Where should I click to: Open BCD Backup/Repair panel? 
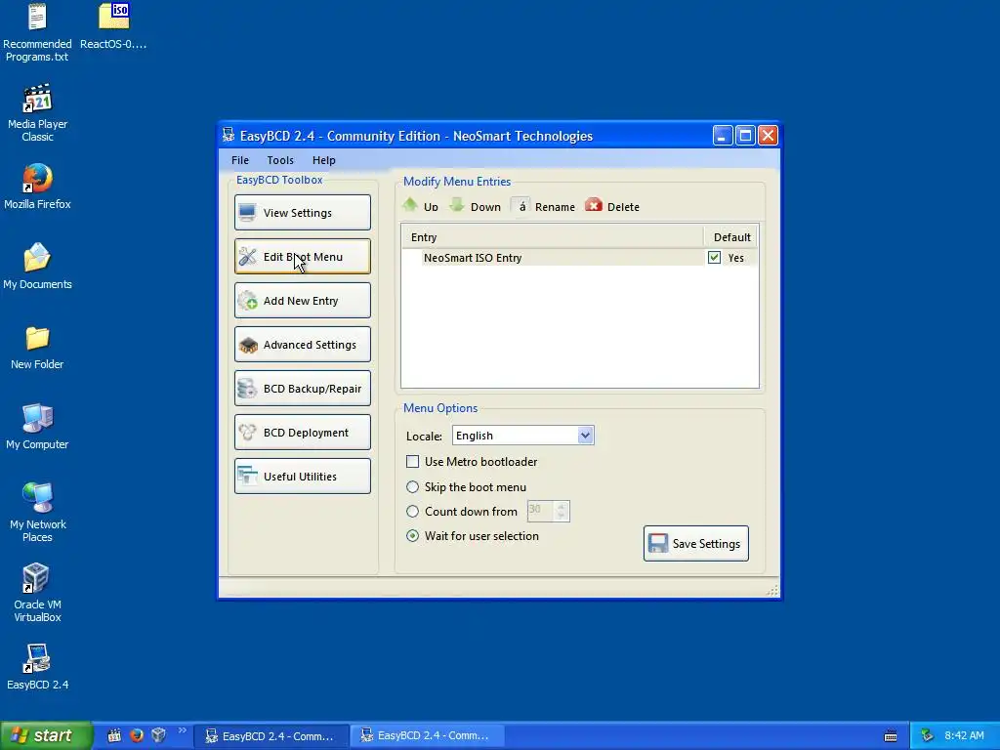[303, 389]
